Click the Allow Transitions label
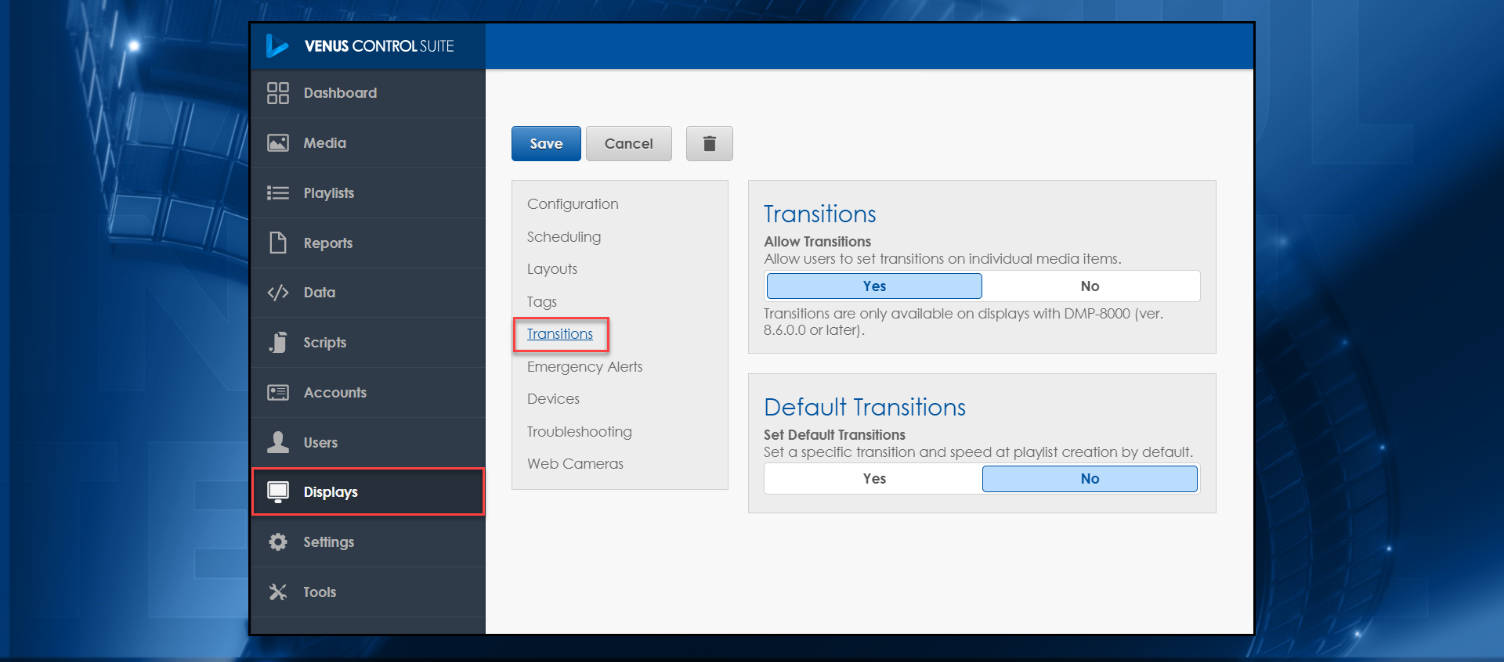 (818, 242)
